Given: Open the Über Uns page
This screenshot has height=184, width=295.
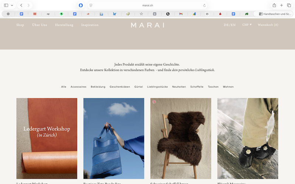Looking at the screenshot, I should tap(39, 25).
